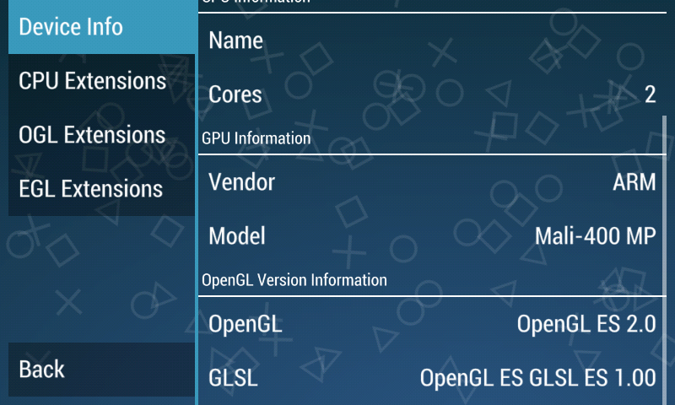Image resolution: width=675 pixels, height=405 pixels.
Task: Click the Cores label
Action: (x=235, y=94)
